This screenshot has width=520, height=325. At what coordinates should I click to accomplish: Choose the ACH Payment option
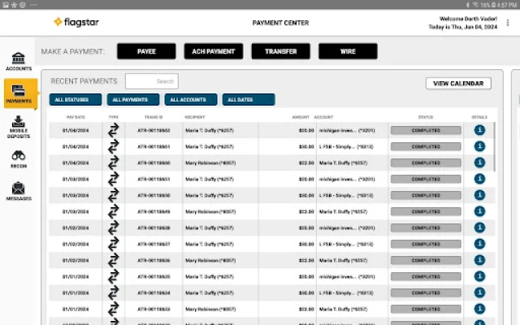pyautogui.click(x=213, y=52)
